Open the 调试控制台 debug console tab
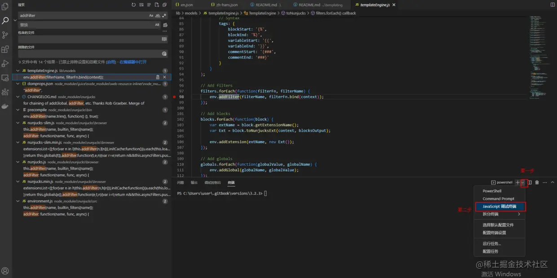Screen dimensions: 557x278 [x=212, y=182]
